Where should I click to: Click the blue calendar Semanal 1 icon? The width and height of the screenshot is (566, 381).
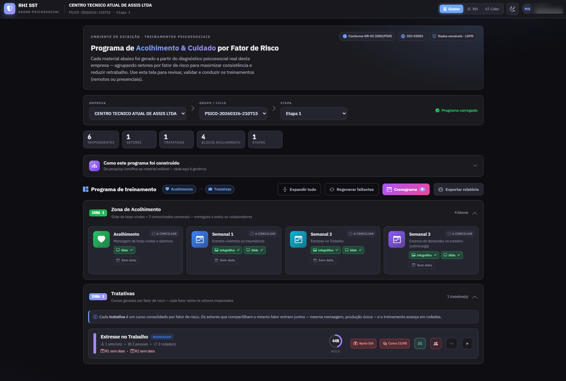[x=200, y=239]
